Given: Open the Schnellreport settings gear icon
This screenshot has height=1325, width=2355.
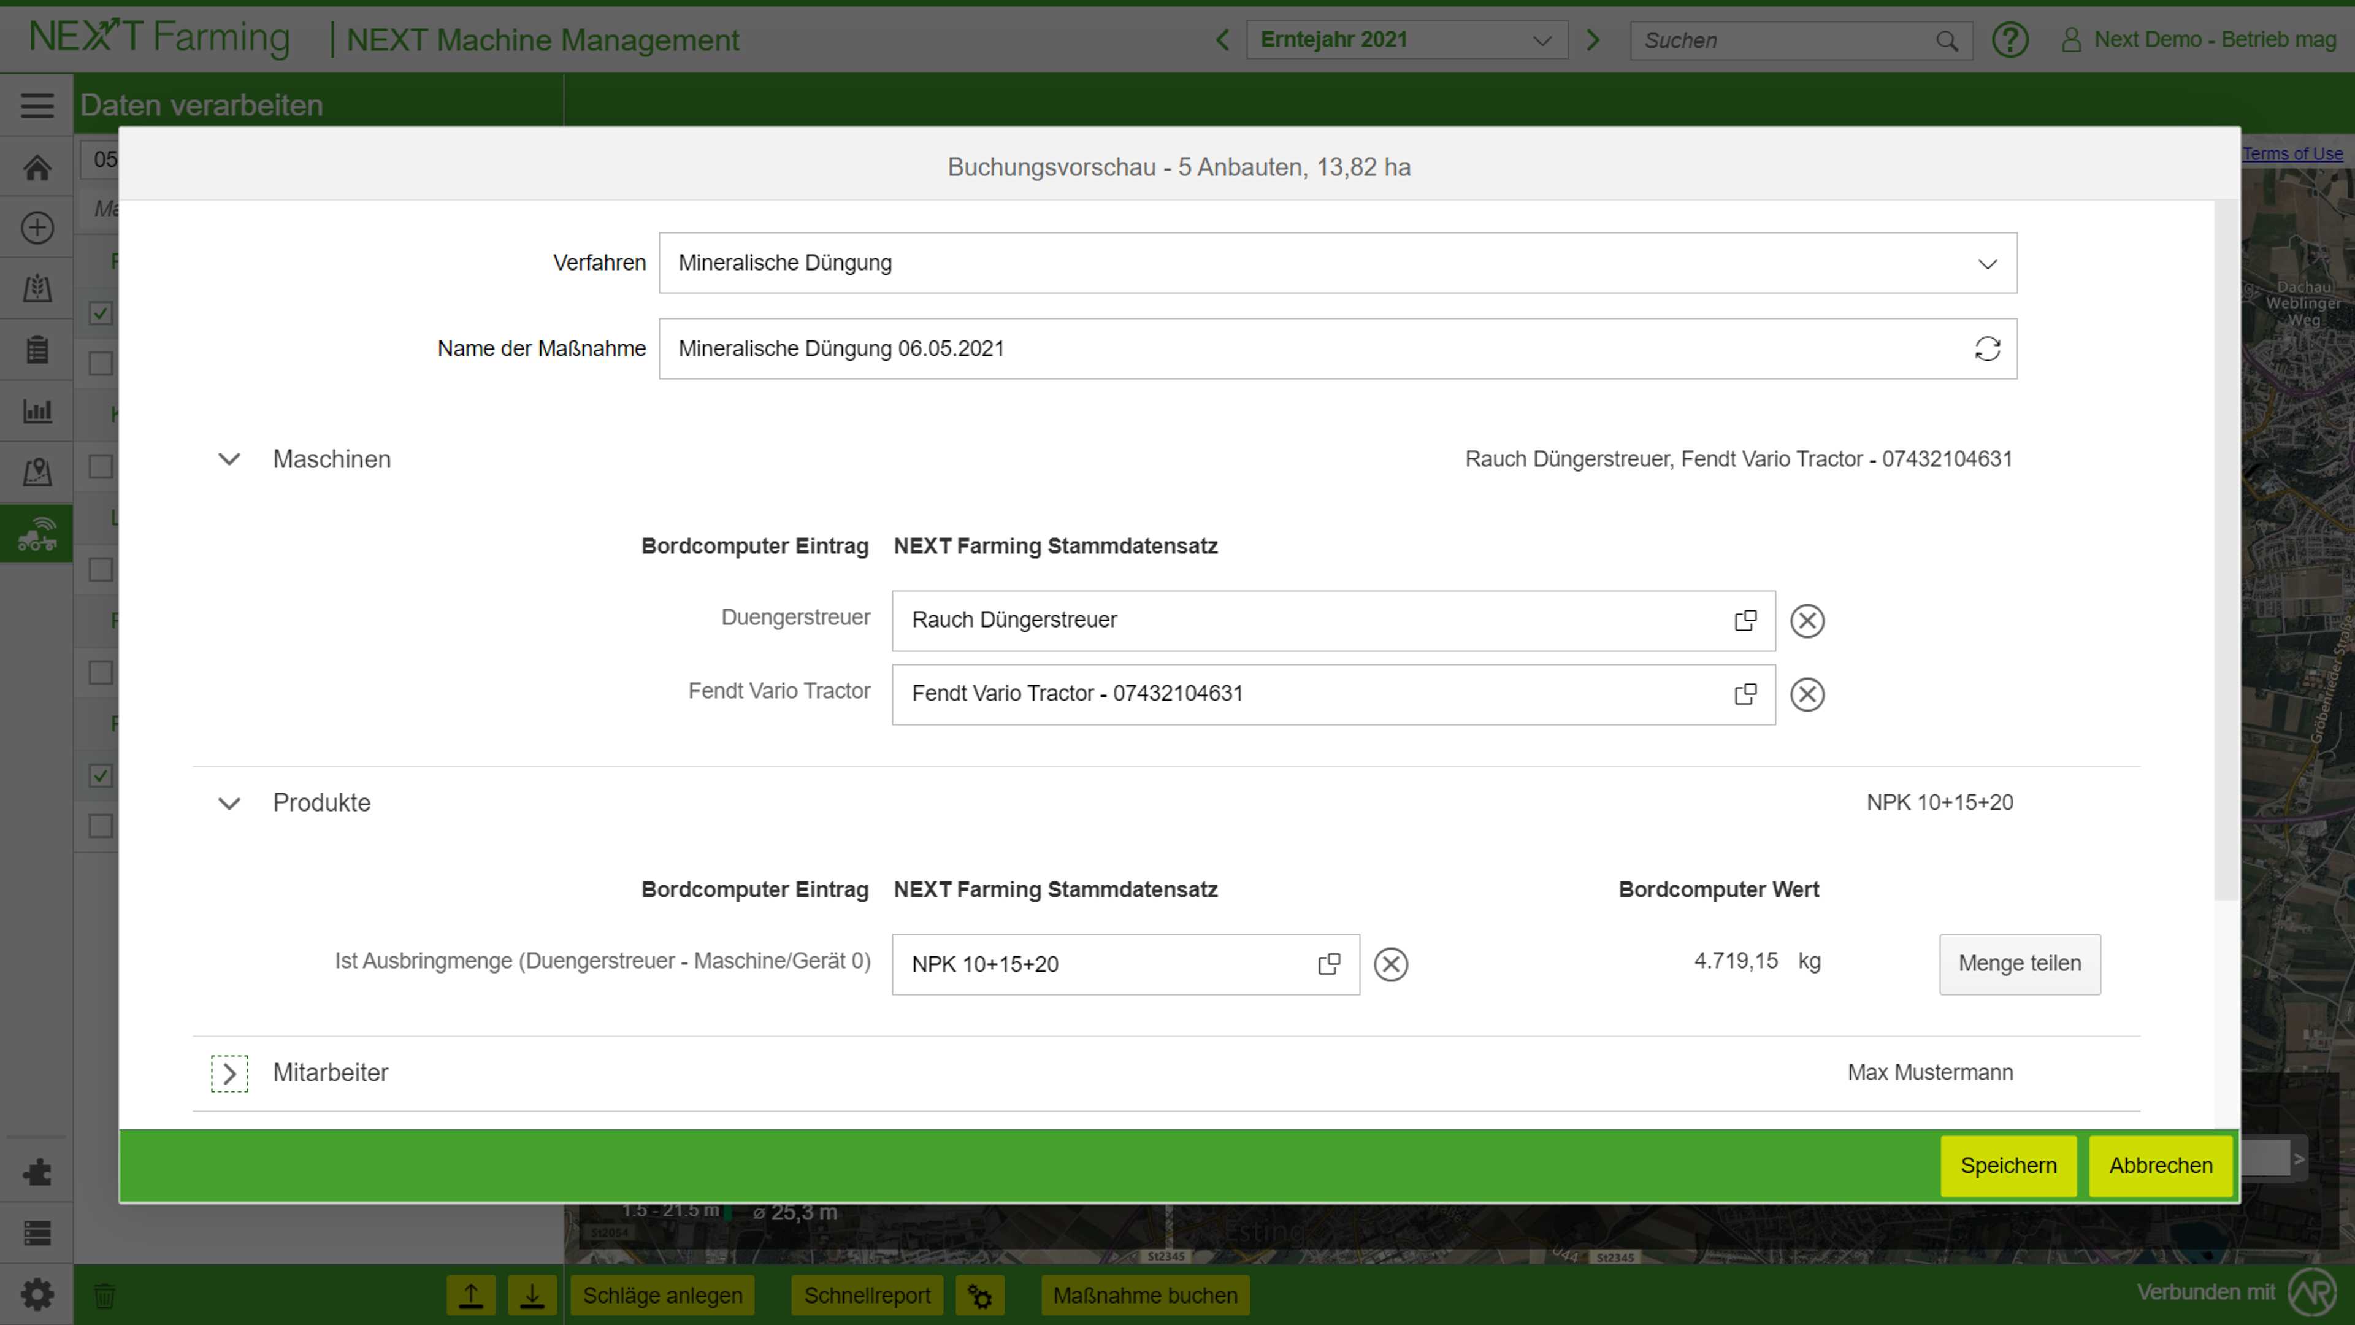Looking at the screenshot, I should pyautogui.click(x=980, y=1296).
